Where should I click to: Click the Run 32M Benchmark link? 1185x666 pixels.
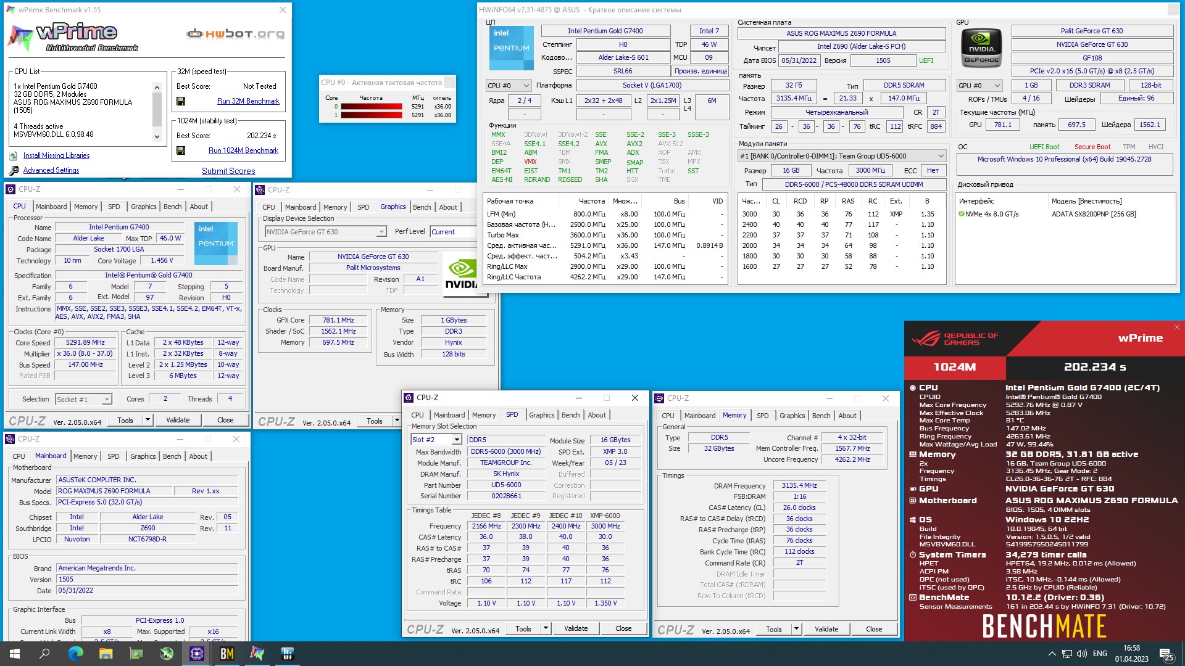pyautogui.click(x=248, y=101)
